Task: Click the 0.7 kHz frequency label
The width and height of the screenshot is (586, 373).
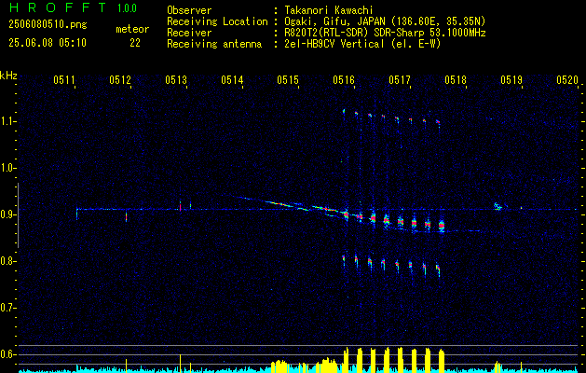Action: (7, 309)
